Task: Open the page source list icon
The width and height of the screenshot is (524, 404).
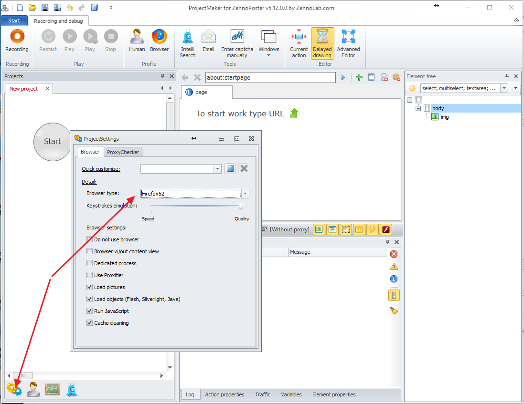Action: [371, 77]
